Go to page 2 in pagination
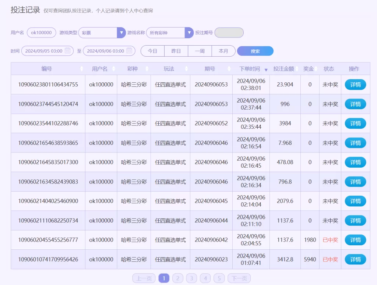Screen dimensions: 377x285 coord(178,278)
